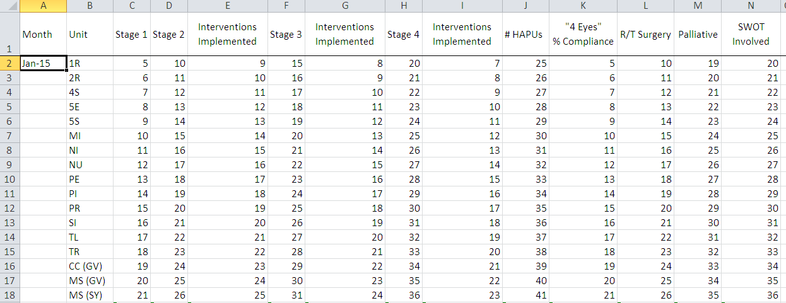The image size is (786, 303).
Task: Select column K header
Action: [583, 6]
